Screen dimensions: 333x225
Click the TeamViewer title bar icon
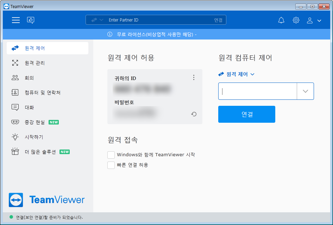[x=6, y=6]
